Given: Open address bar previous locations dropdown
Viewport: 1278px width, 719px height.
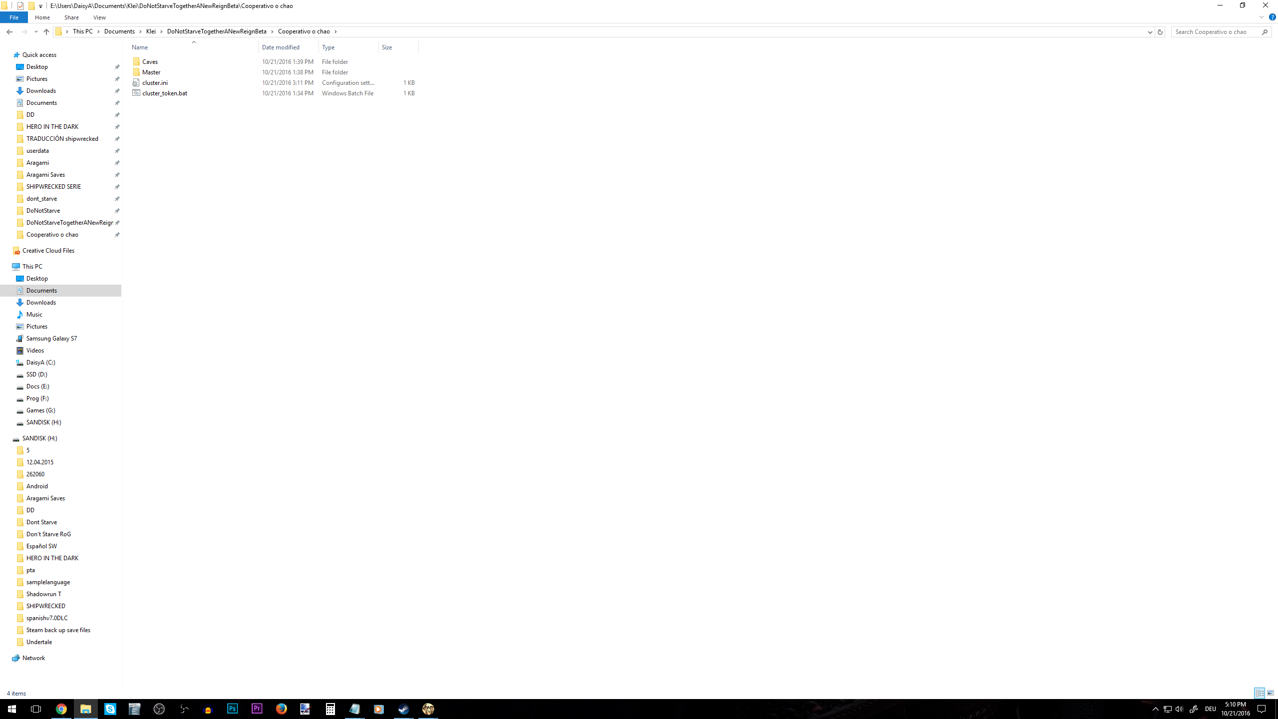Looking at the screenshot, I should pos(1150,31).
